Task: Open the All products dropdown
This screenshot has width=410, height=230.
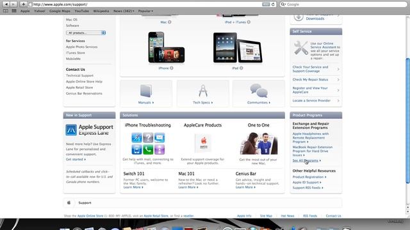Action: click(86, 33)
